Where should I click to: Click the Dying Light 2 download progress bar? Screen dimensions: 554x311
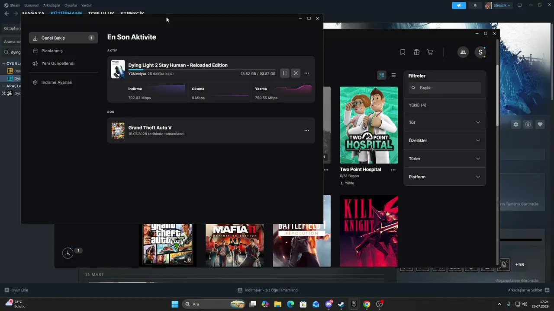click(x=202, y=70)
